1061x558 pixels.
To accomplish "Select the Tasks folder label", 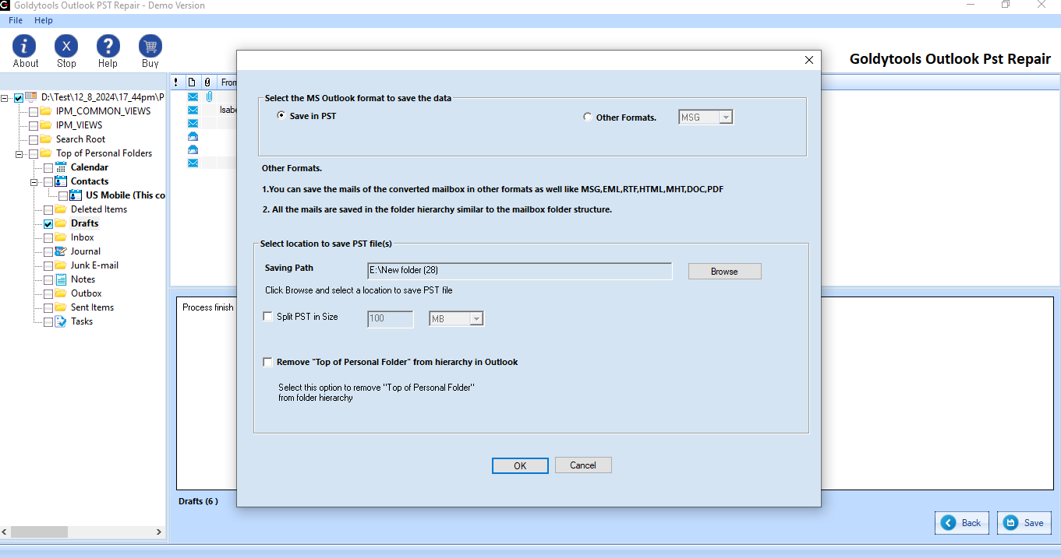I will coord(82,321).
